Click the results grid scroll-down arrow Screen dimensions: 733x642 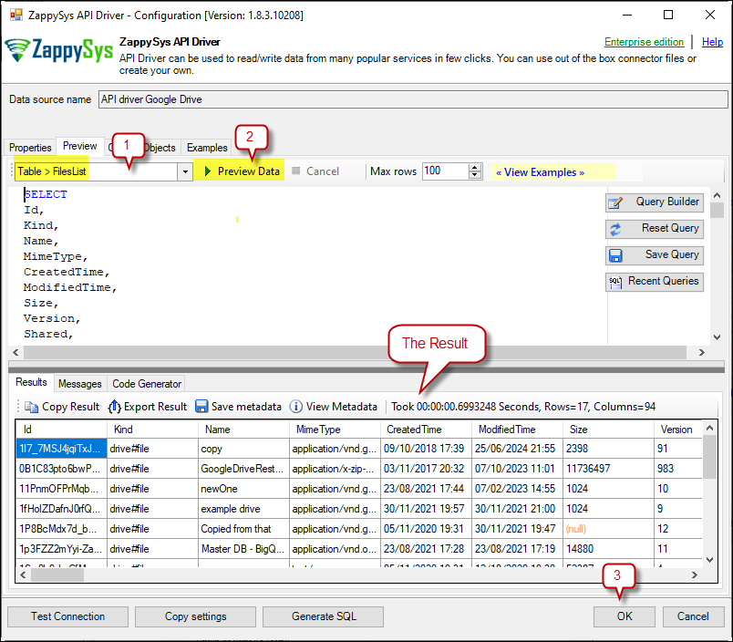tap(709, 560)
